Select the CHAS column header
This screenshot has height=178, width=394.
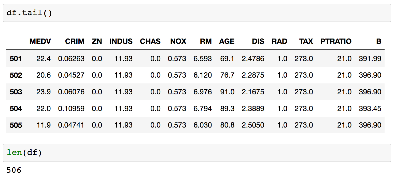(x=150, y=41)
